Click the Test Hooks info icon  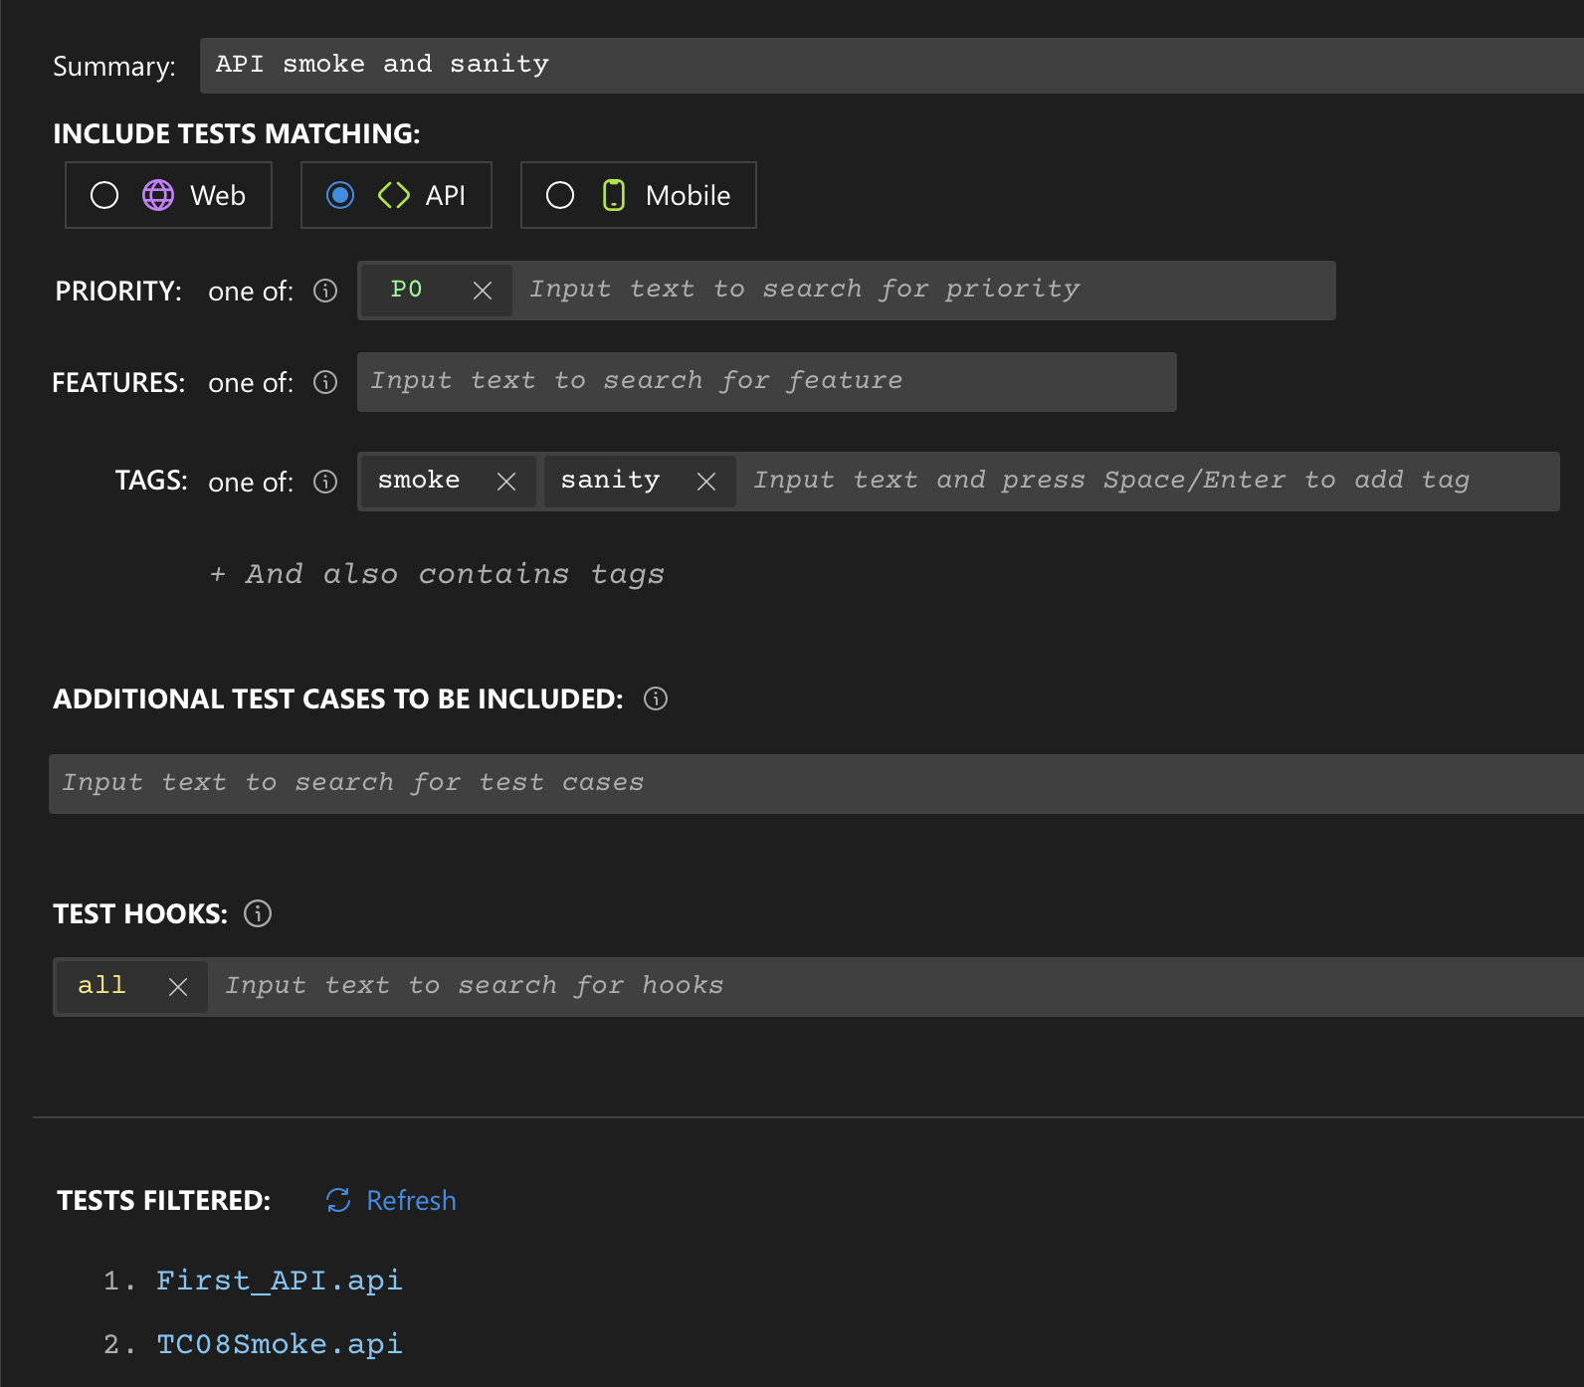coord(258,913)
